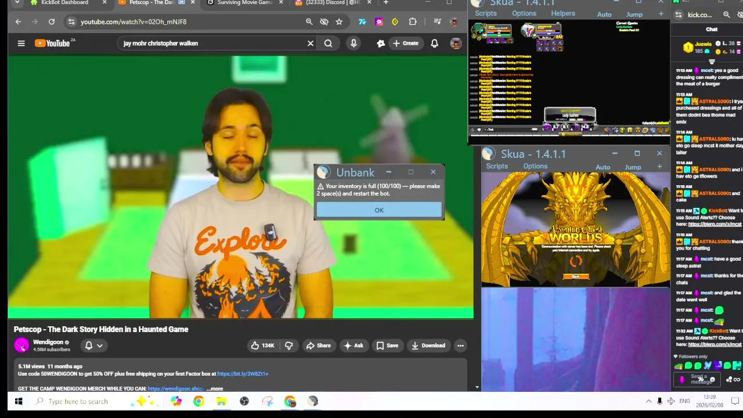Open File Explorer from the taskbar
This screenshot has height=418, width=743.
pos(221,401)
